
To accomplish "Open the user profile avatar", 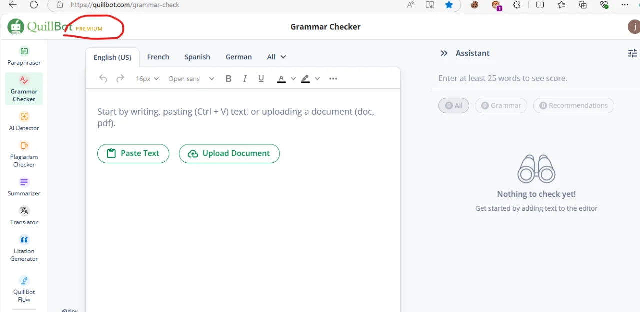I will click(634, 27).
